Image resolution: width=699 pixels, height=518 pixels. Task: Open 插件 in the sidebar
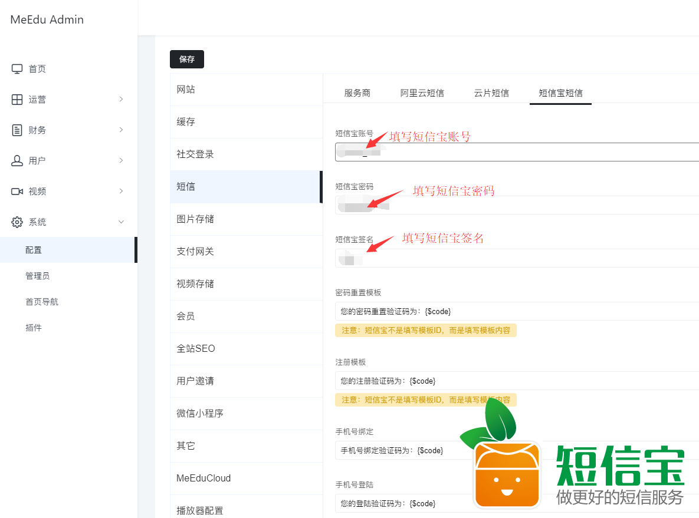[34, 328]
